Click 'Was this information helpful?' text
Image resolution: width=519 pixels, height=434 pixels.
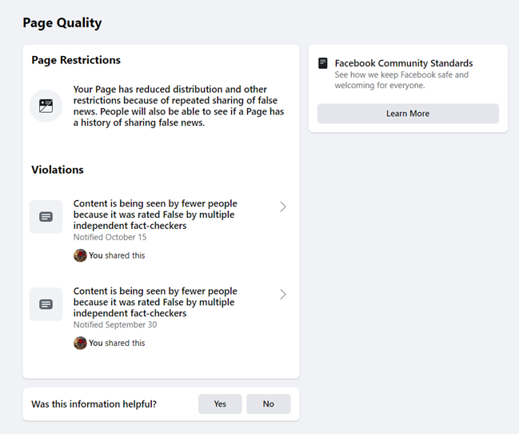click(x=94, y=404)
